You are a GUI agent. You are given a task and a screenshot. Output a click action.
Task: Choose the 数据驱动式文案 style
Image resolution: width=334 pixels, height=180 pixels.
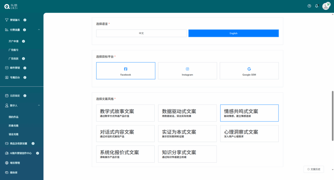point(187,113)
